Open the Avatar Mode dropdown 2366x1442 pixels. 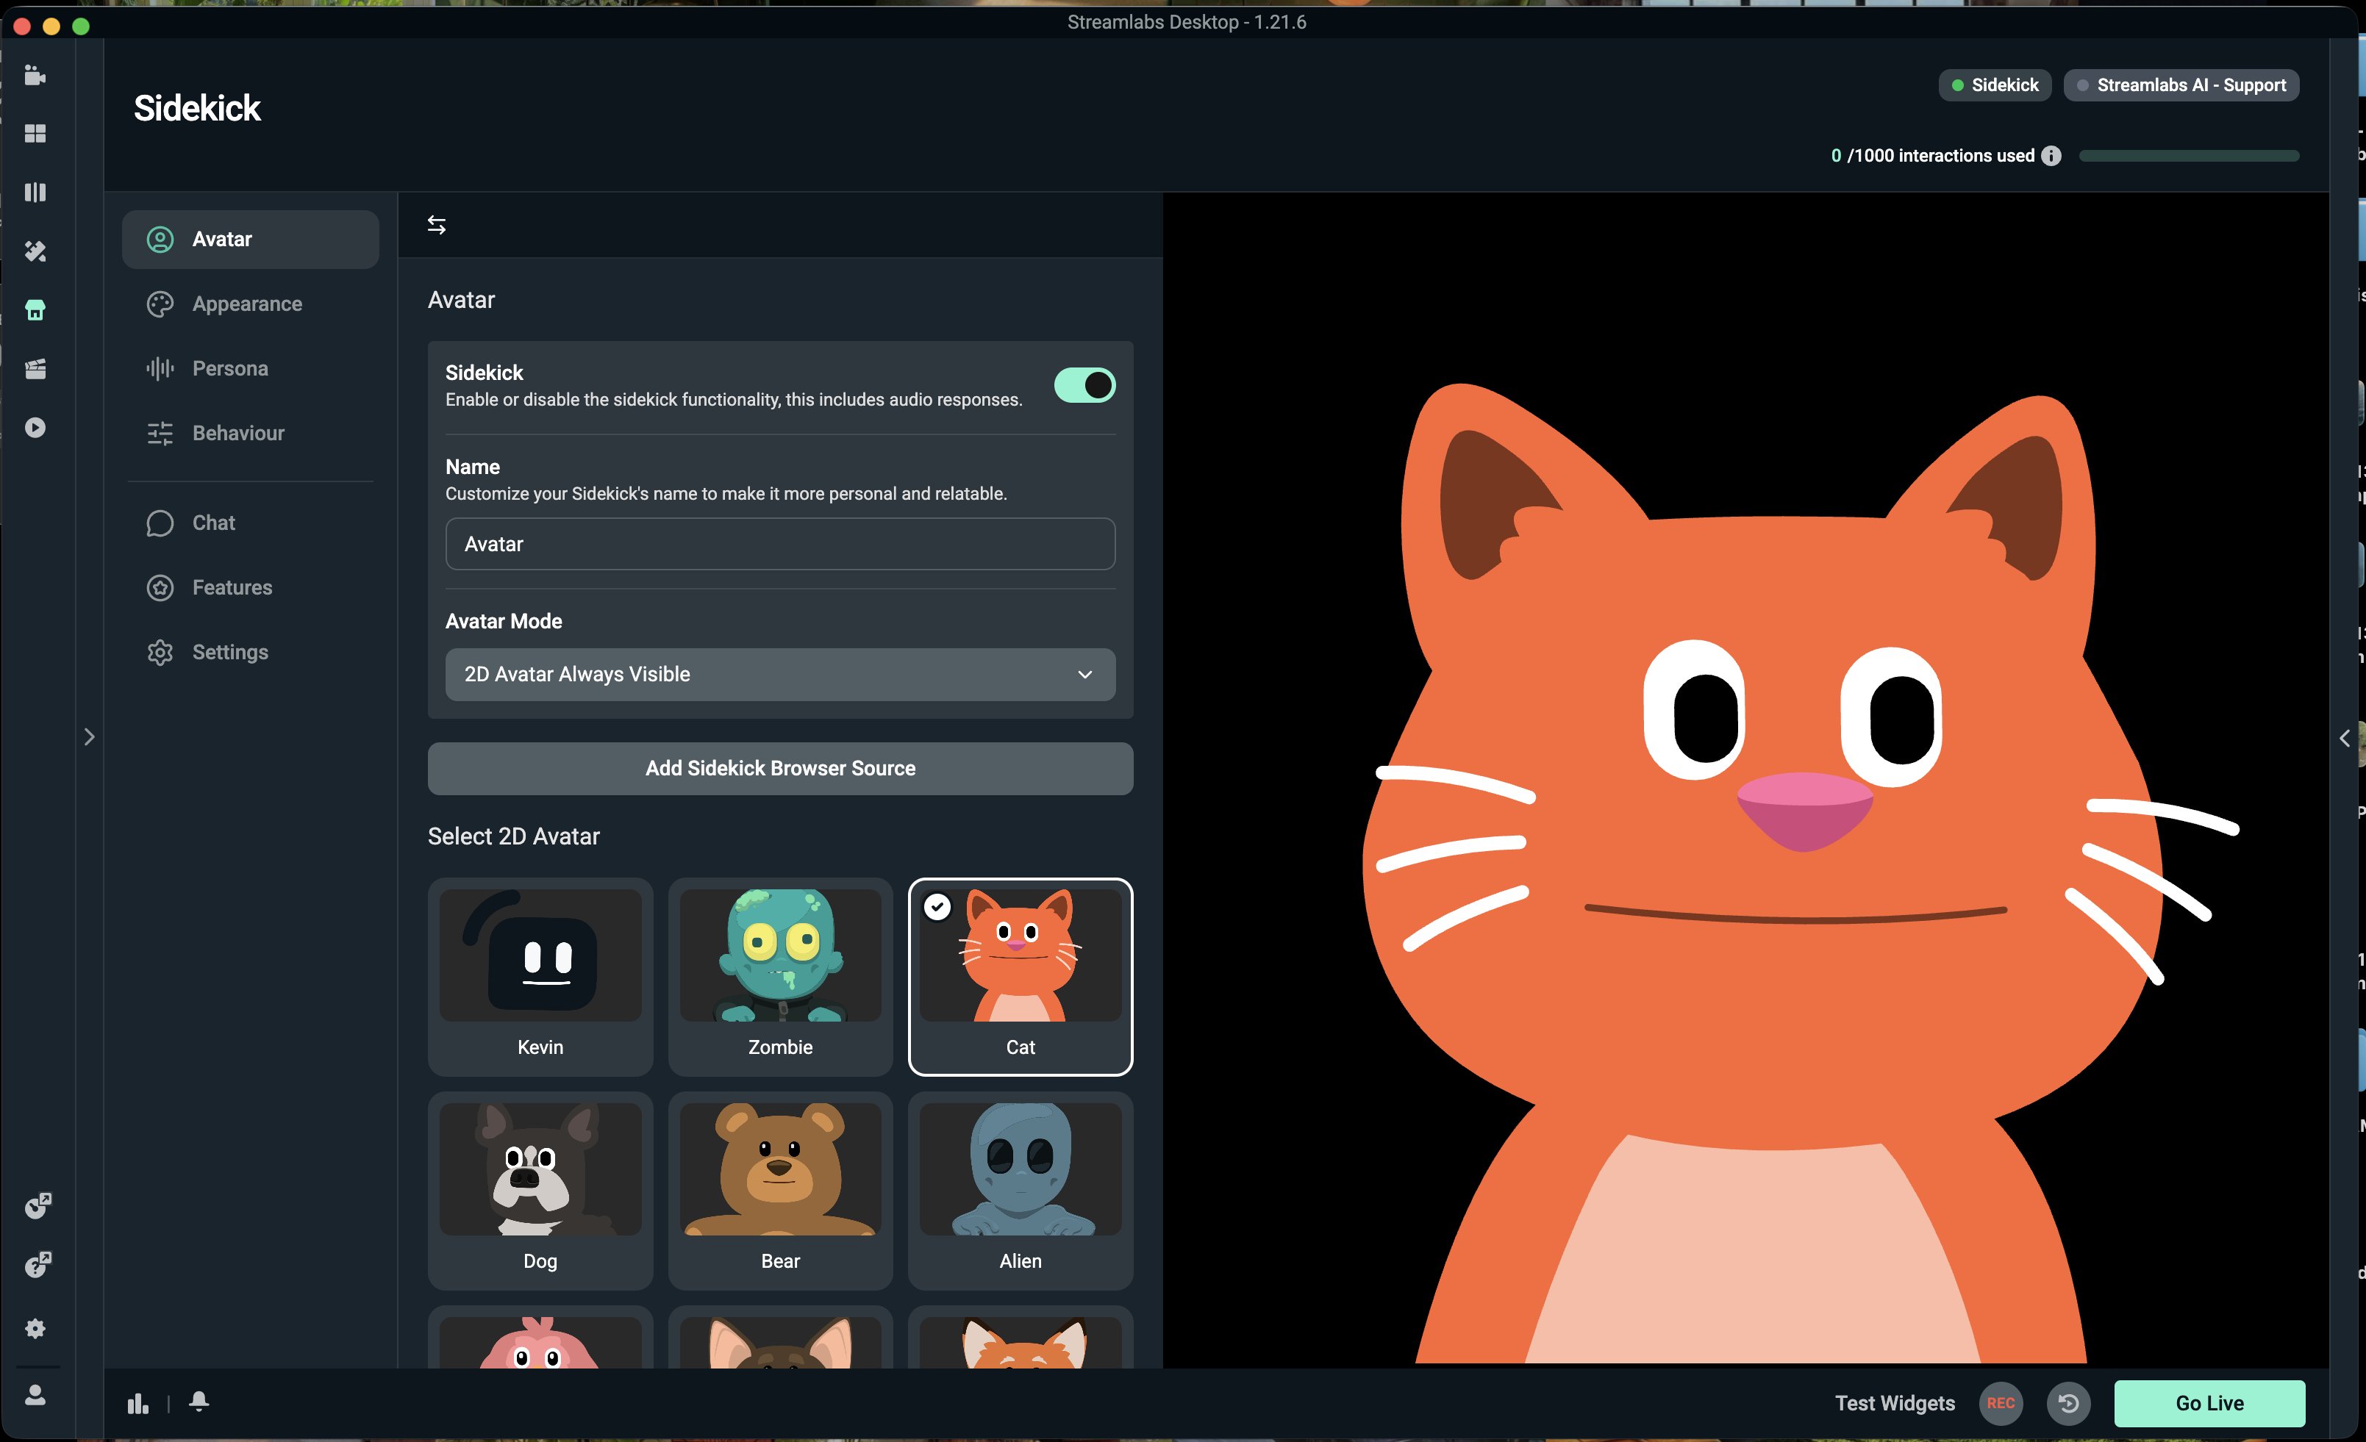[779, 674]
